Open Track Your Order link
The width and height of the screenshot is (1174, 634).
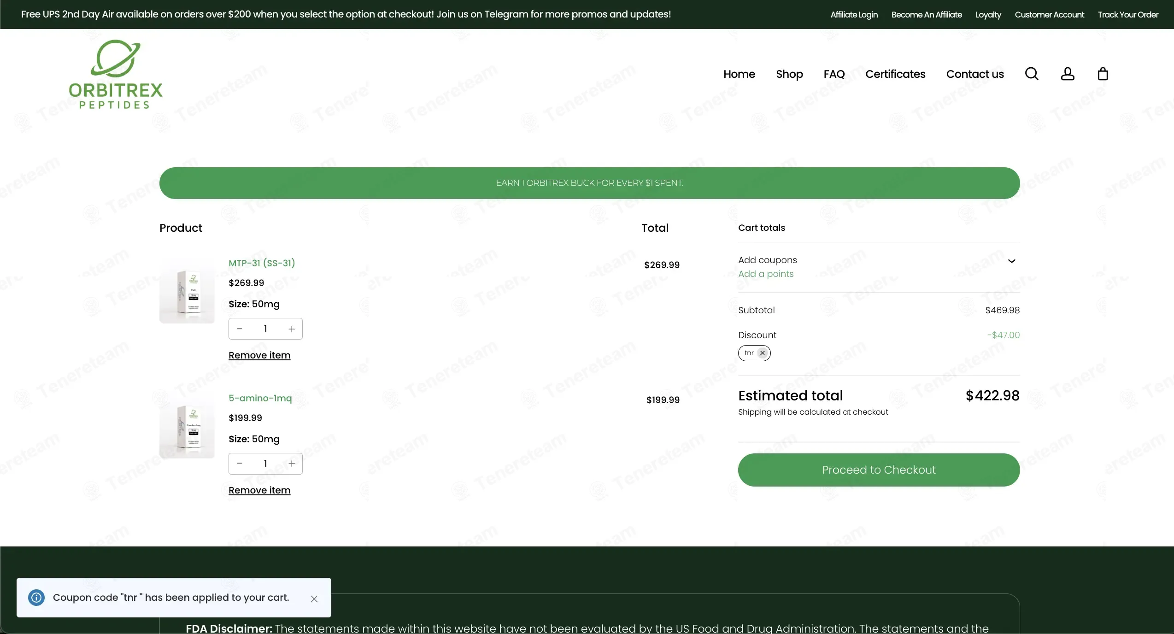pos(1127,14)
